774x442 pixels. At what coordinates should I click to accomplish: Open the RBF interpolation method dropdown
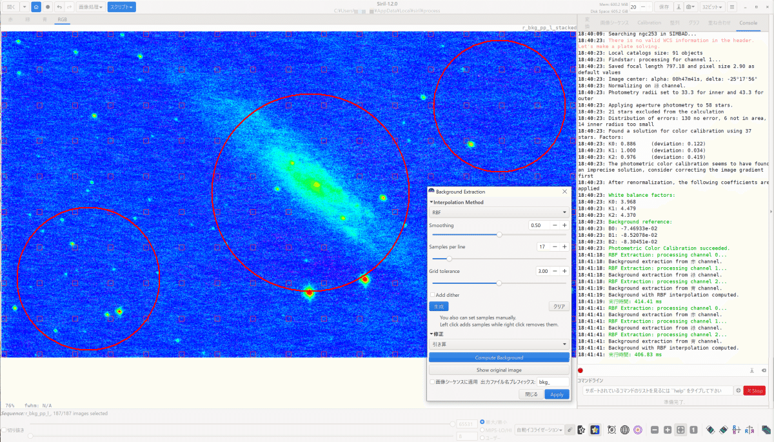point(499,212)
